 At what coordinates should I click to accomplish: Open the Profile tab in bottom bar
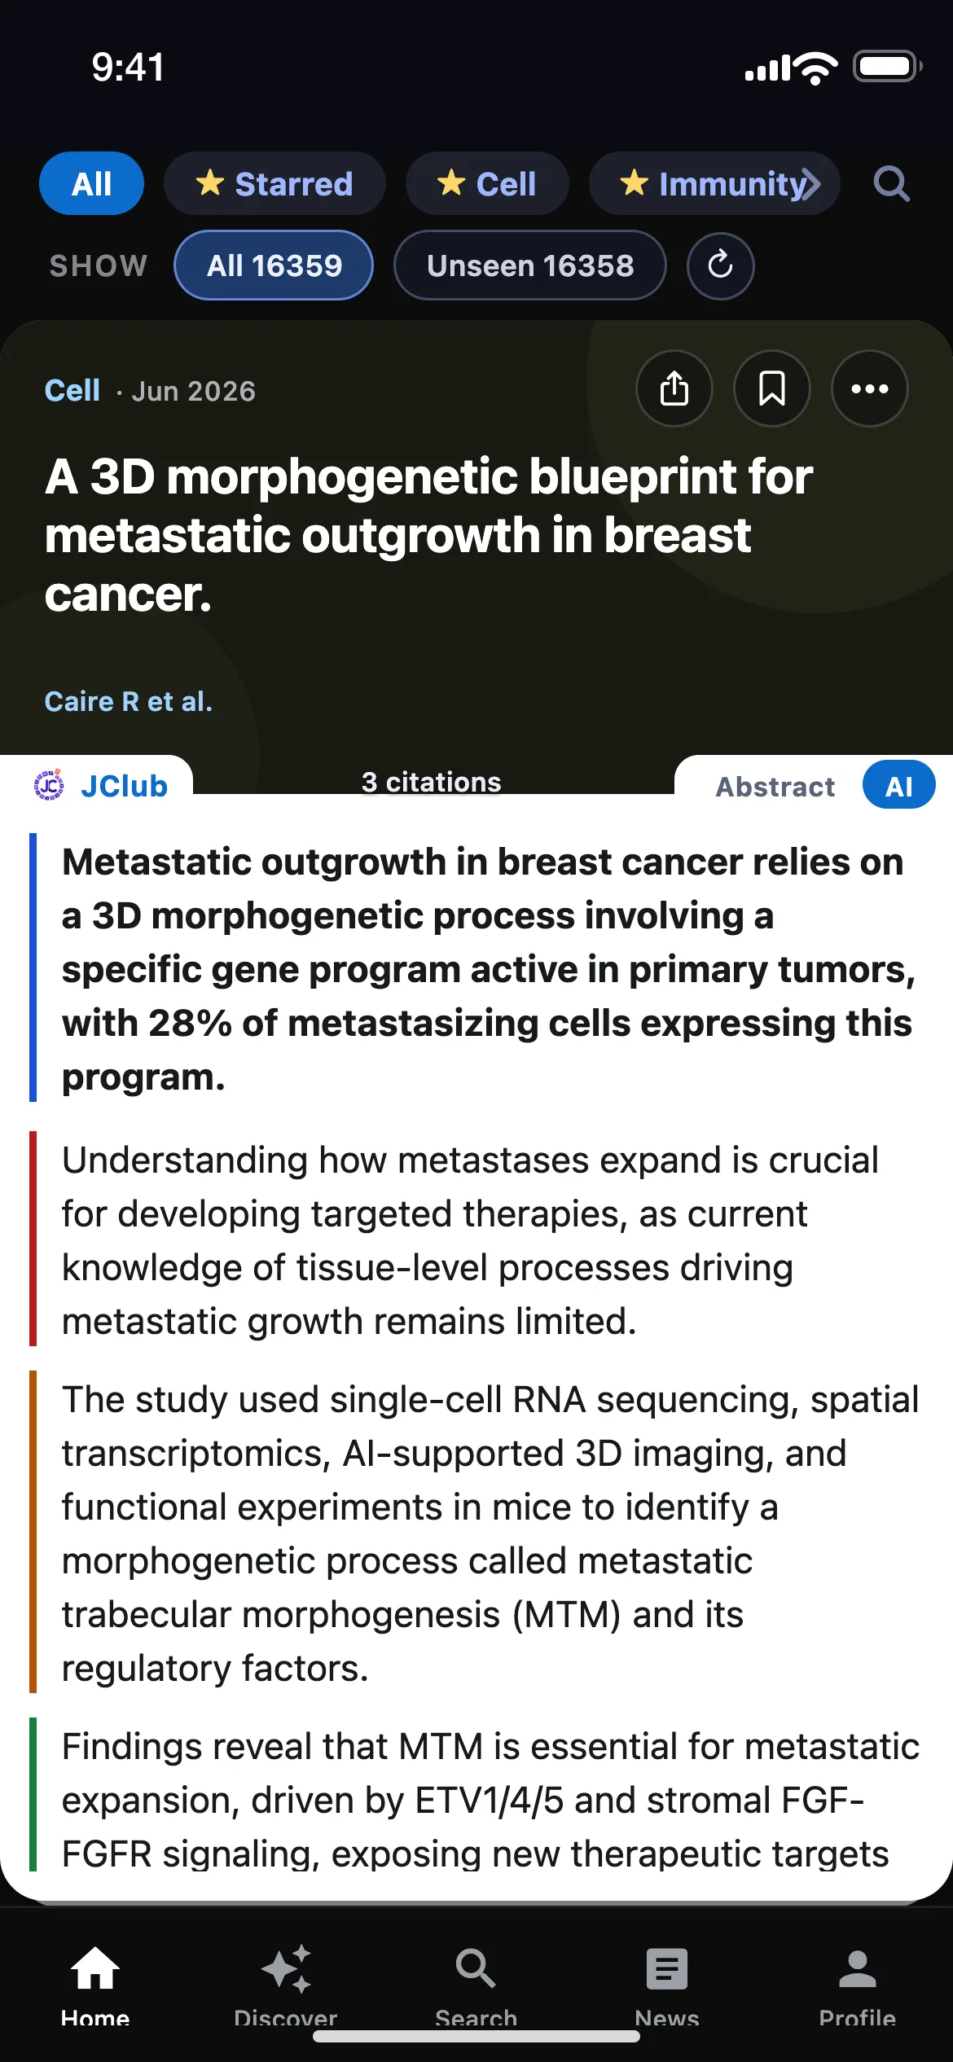point(857,1985)
